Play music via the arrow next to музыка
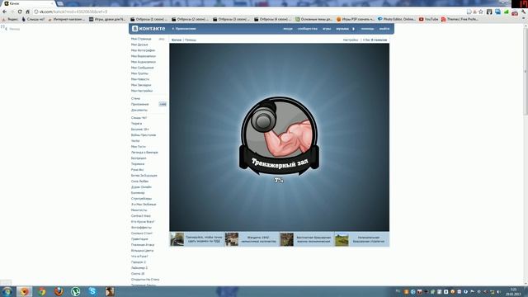 (353, 29)
